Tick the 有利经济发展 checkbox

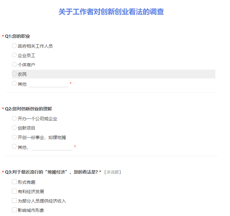[x=14, y=191]
